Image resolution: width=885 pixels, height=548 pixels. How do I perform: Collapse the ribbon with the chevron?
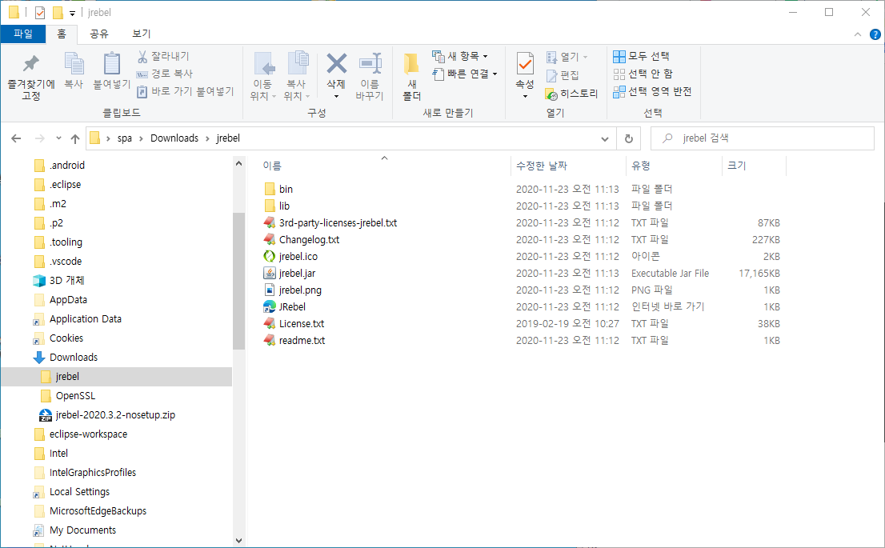pos(857,34)
